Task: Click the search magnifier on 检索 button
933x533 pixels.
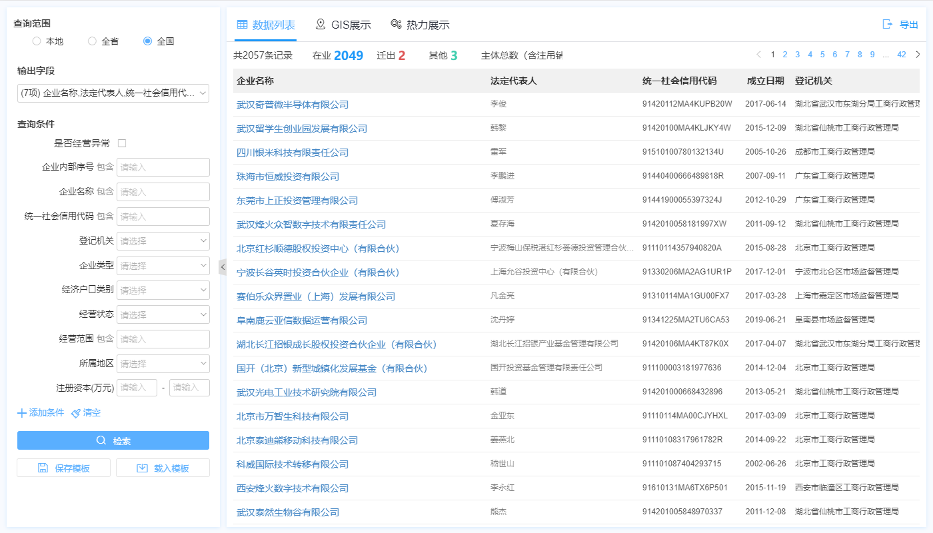Action: pos(101,440)
